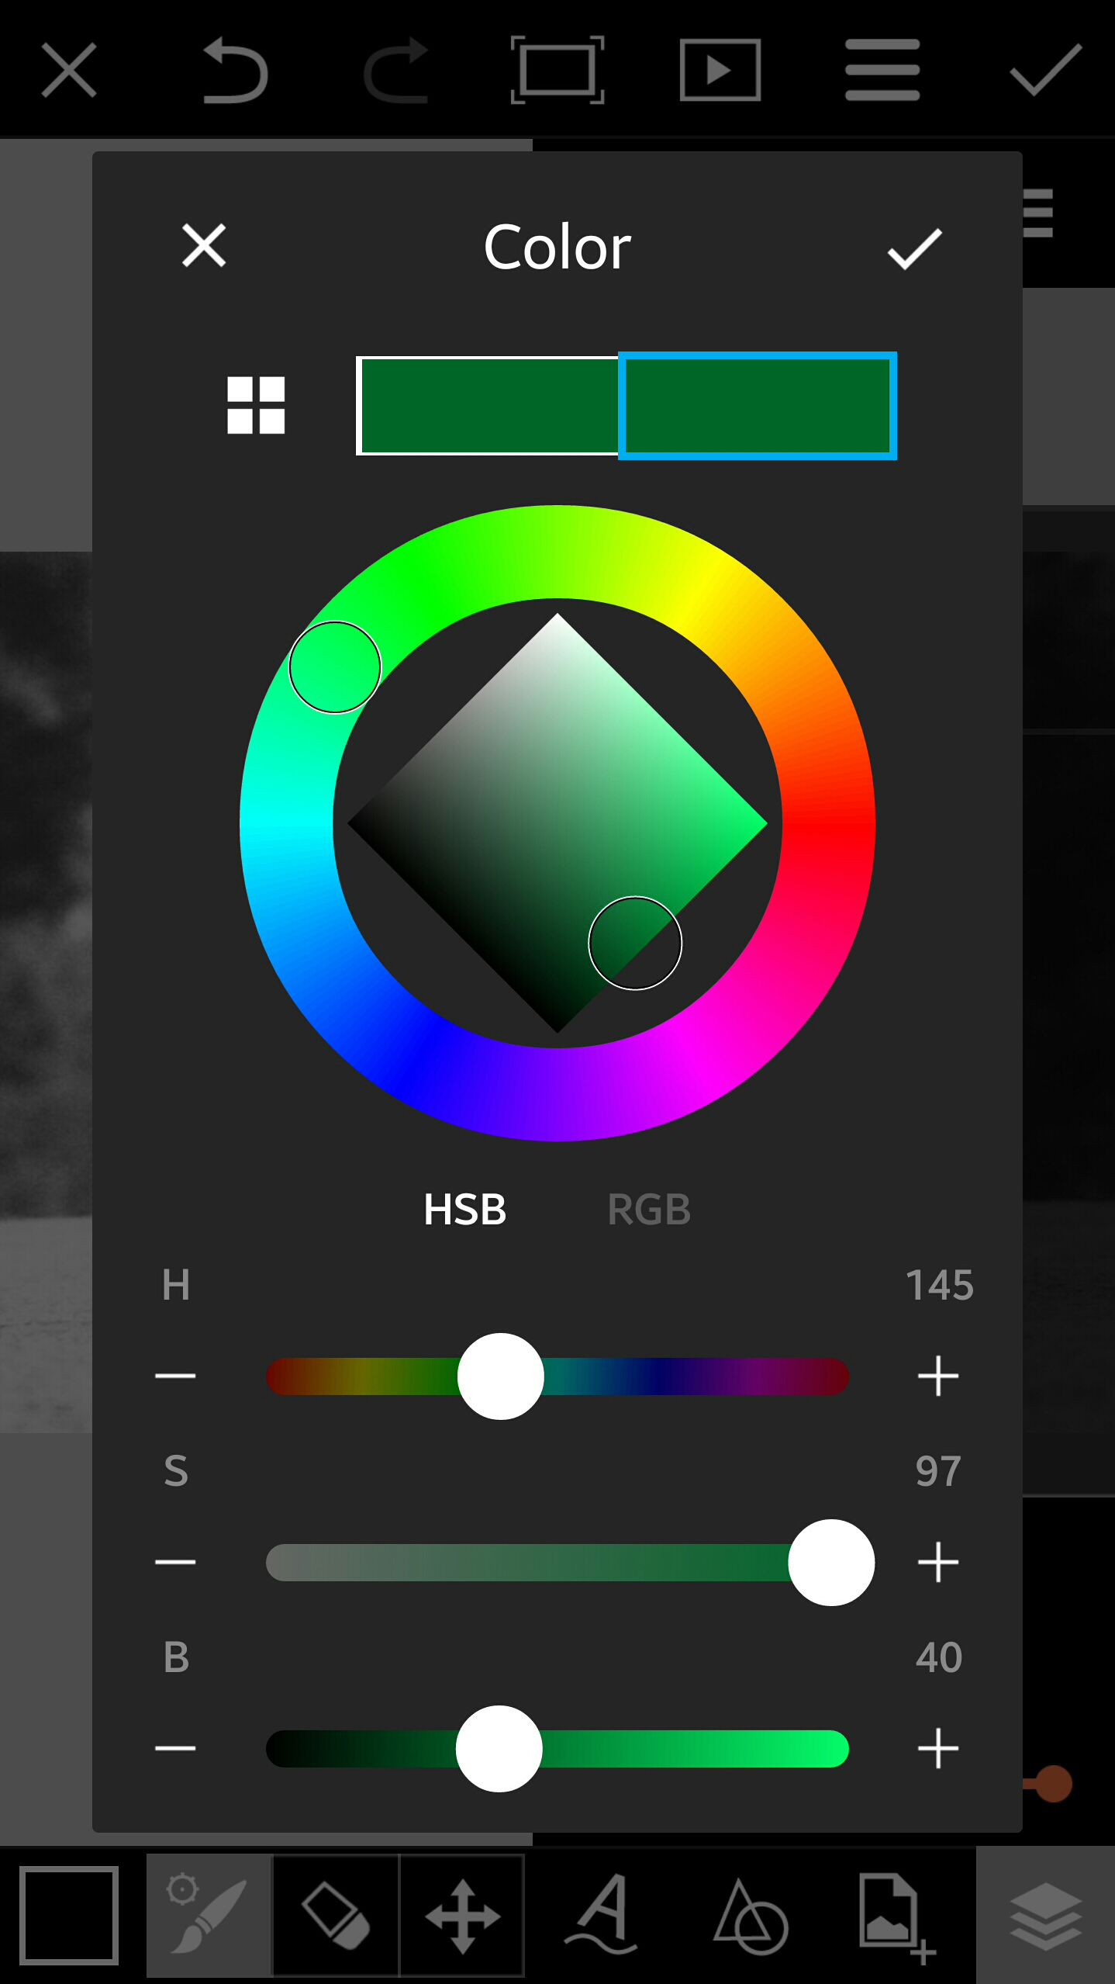Close the Color dialog
Viewport: 1115px width, 1984px height.
[204, 245]
